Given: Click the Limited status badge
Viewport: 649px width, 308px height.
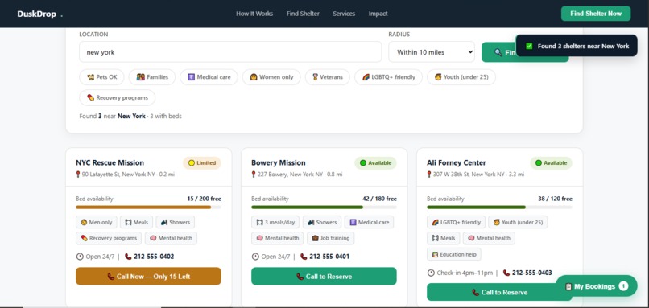Looking at the screenshot, I should 202,163.
